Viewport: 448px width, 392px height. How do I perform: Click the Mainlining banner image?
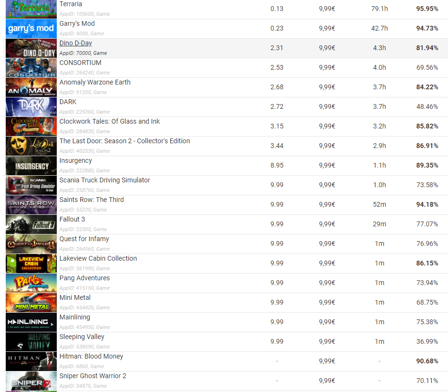click(31, 322)
